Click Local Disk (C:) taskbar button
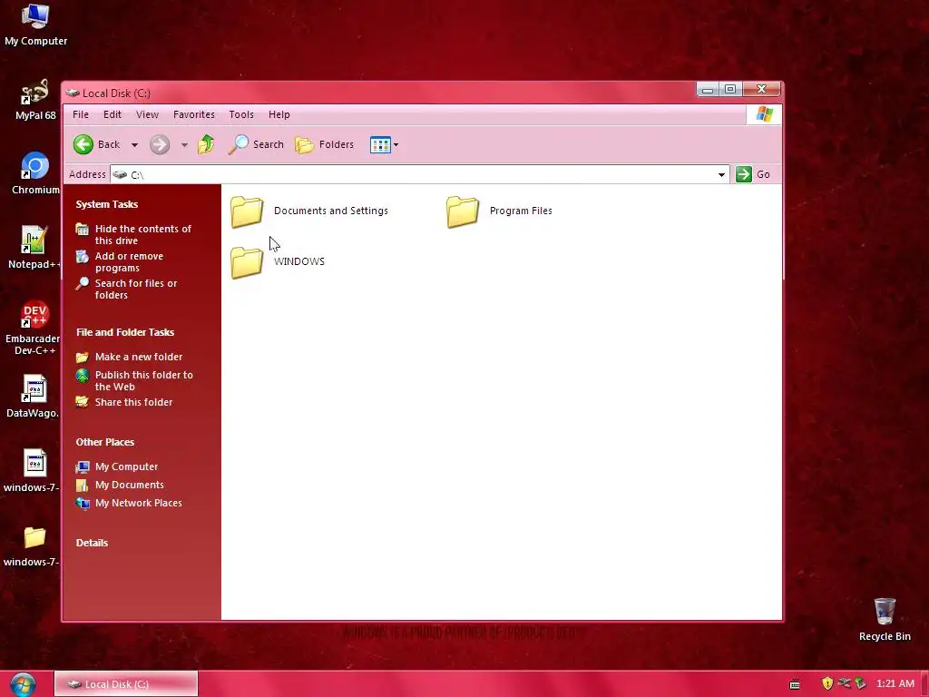929x697 pixels. (126, 684)
